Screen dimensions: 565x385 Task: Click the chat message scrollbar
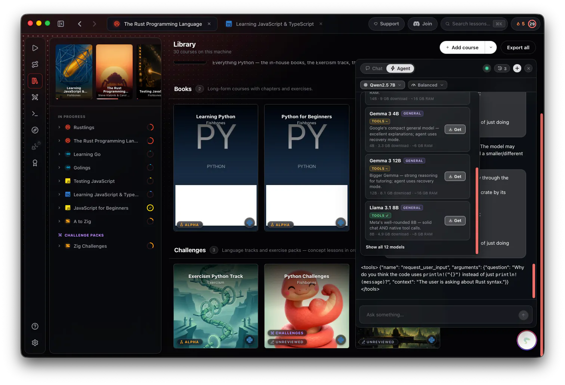[534, 281]
